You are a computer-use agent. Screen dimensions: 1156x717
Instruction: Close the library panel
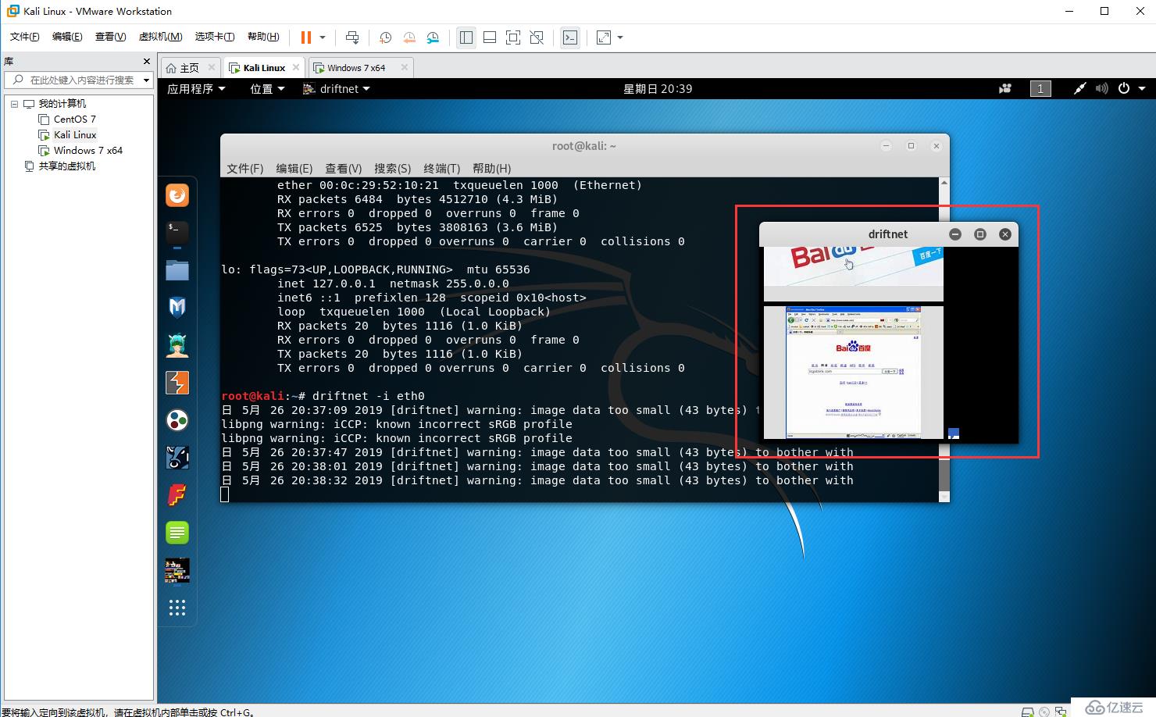[x=146, y=61]
